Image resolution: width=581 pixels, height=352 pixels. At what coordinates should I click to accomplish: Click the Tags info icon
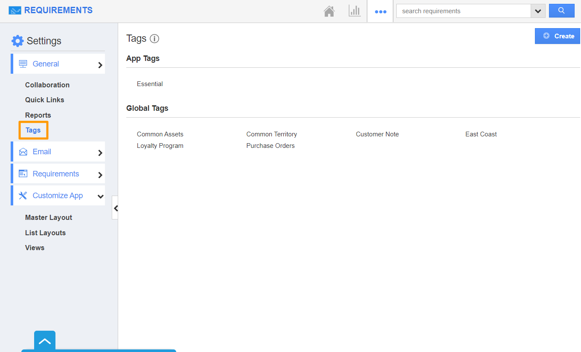pyautogui.click(x=154, y=39)
